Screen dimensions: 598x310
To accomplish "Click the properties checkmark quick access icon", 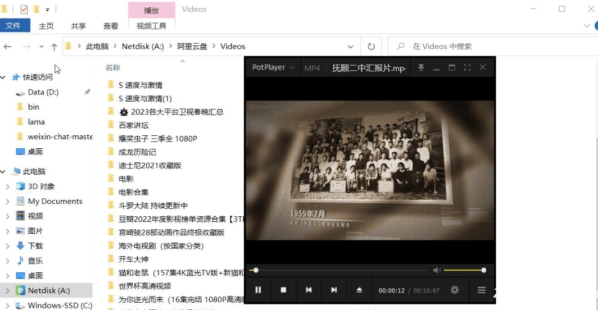I will [24, 9].
